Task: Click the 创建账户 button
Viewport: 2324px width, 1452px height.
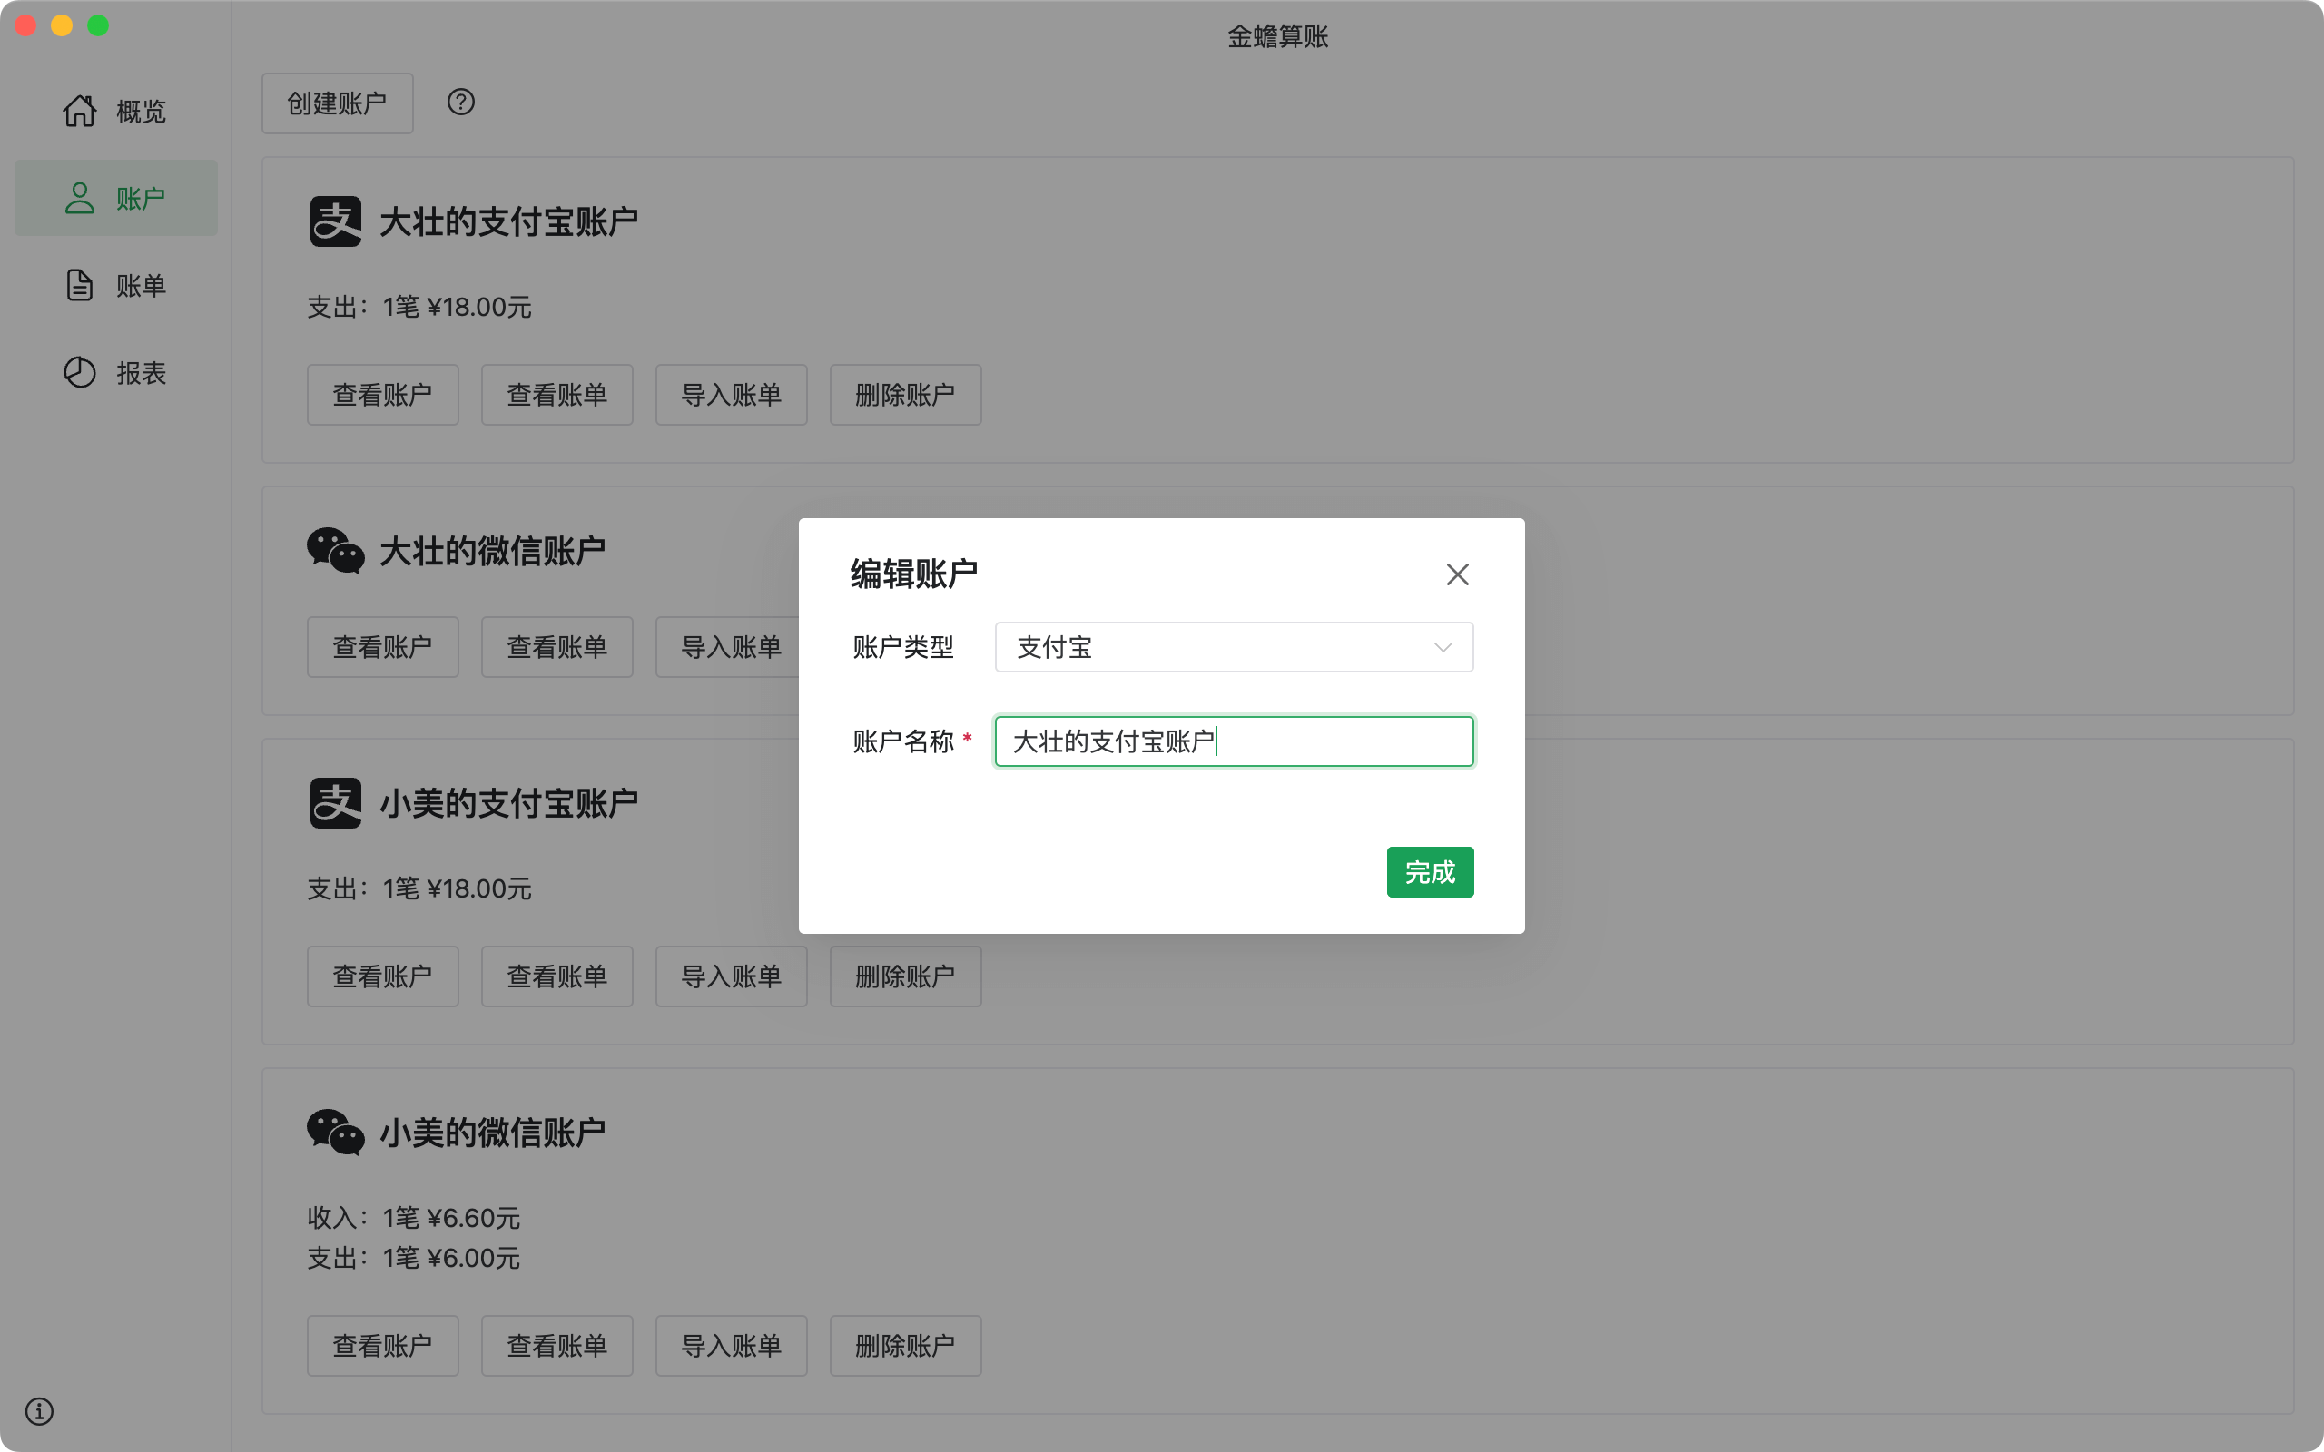Action: click(337, 103)
